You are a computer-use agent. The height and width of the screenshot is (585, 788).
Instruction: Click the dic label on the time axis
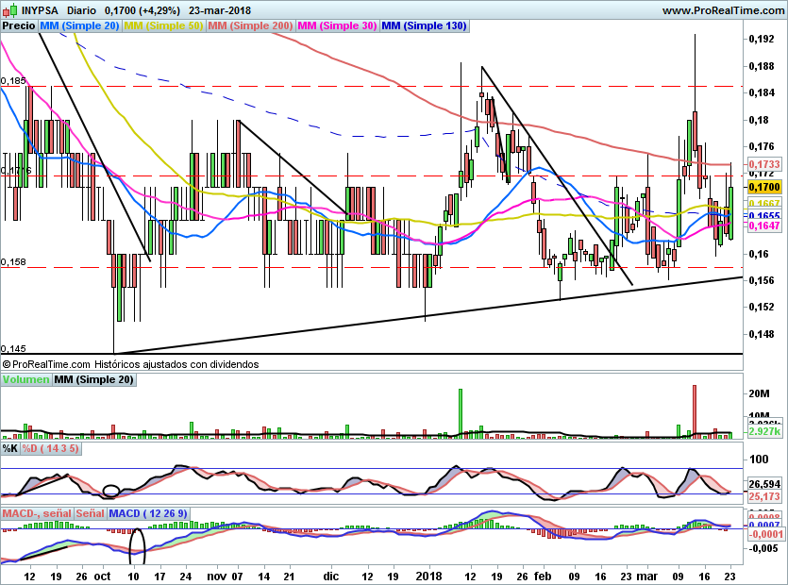click(330, 576)
